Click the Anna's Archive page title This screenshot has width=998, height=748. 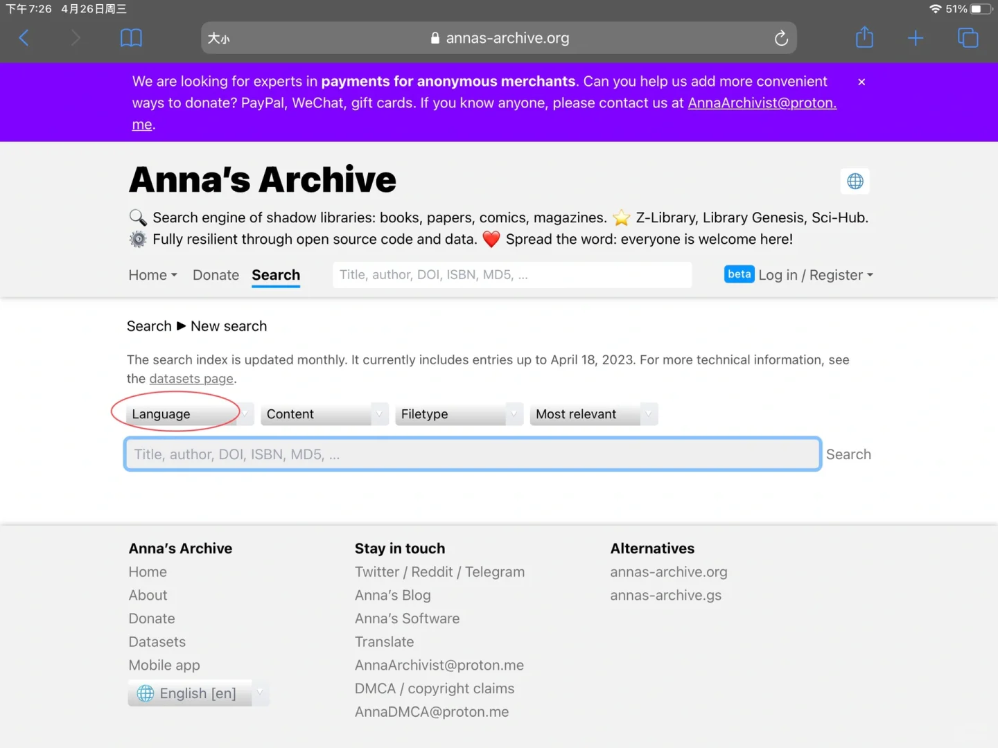click(263, 179)
